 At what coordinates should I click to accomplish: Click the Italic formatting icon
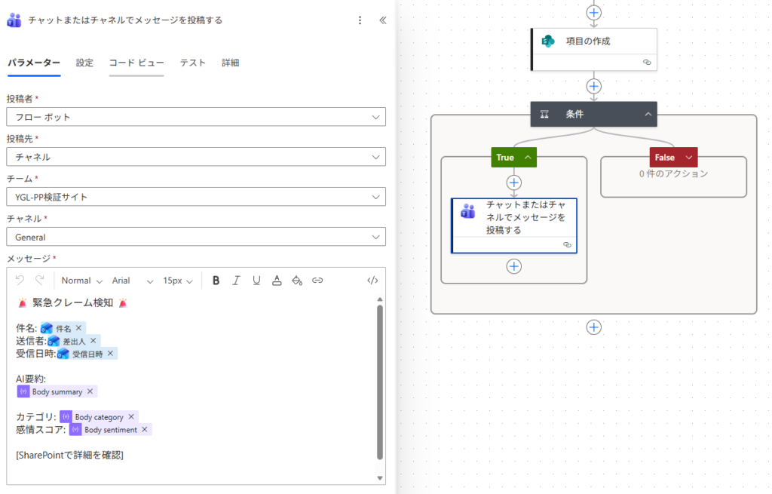point(236,281)
